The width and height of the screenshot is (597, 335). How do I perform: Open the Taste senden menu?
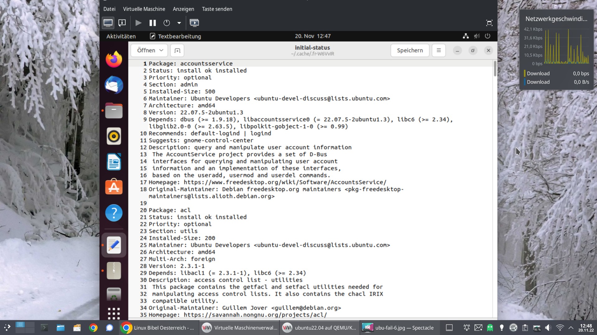(x=217, y=9)
